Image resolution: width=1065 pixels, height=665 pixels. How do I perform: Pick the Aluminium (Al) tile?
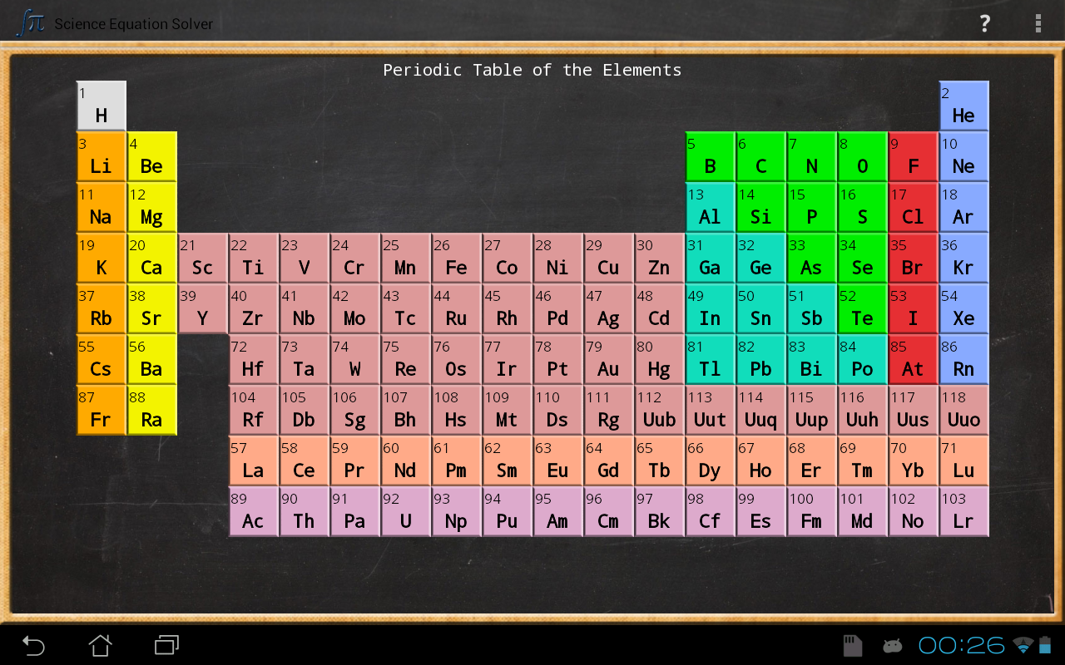click(711, 207)
